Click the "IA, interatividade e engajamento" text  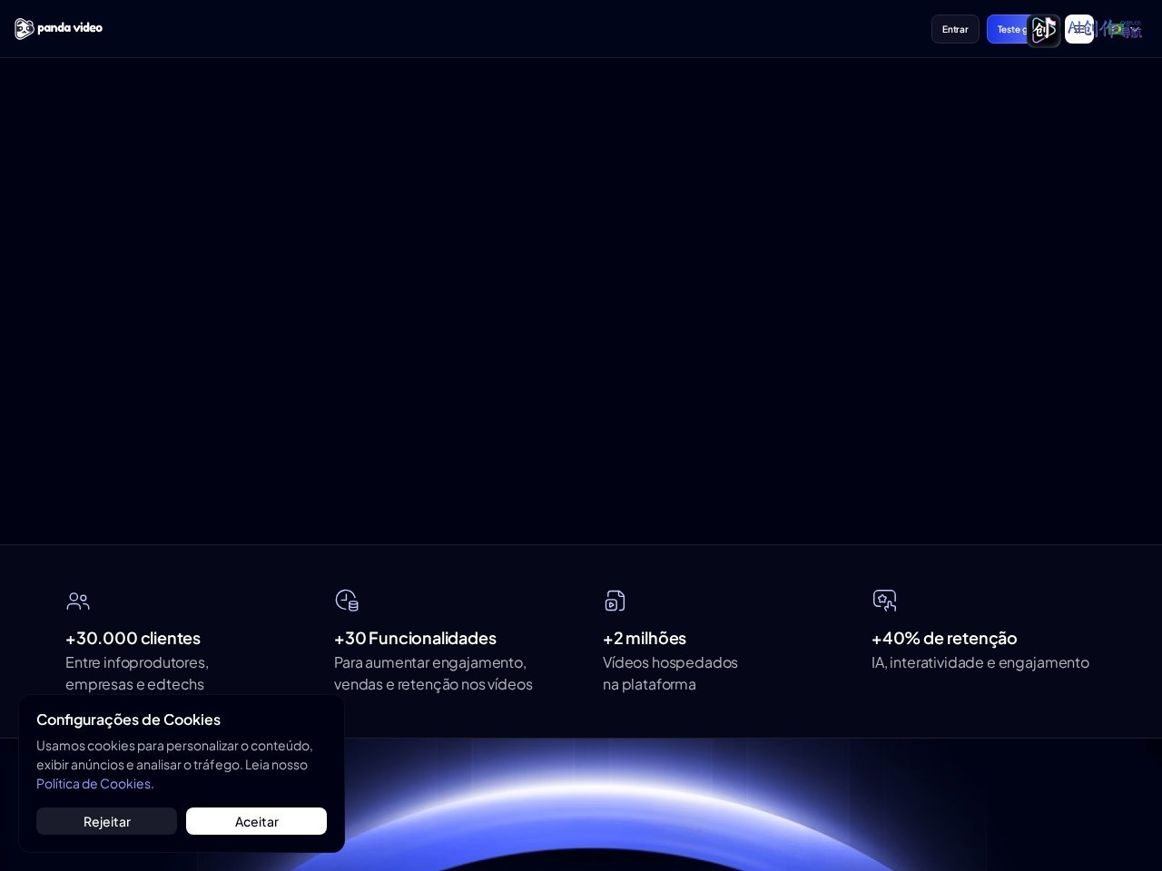tap(980, 662)
